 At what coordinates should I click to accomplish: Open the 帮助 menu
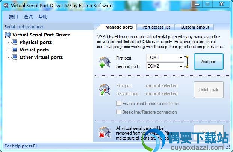coord(43,17)
